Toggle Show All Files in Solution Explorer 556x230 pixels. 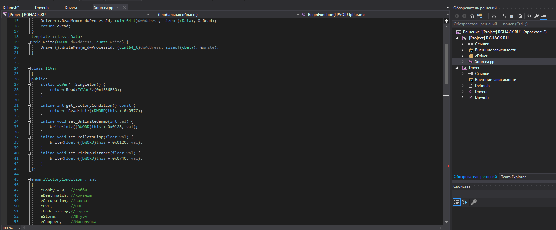[x=519, y=16]
